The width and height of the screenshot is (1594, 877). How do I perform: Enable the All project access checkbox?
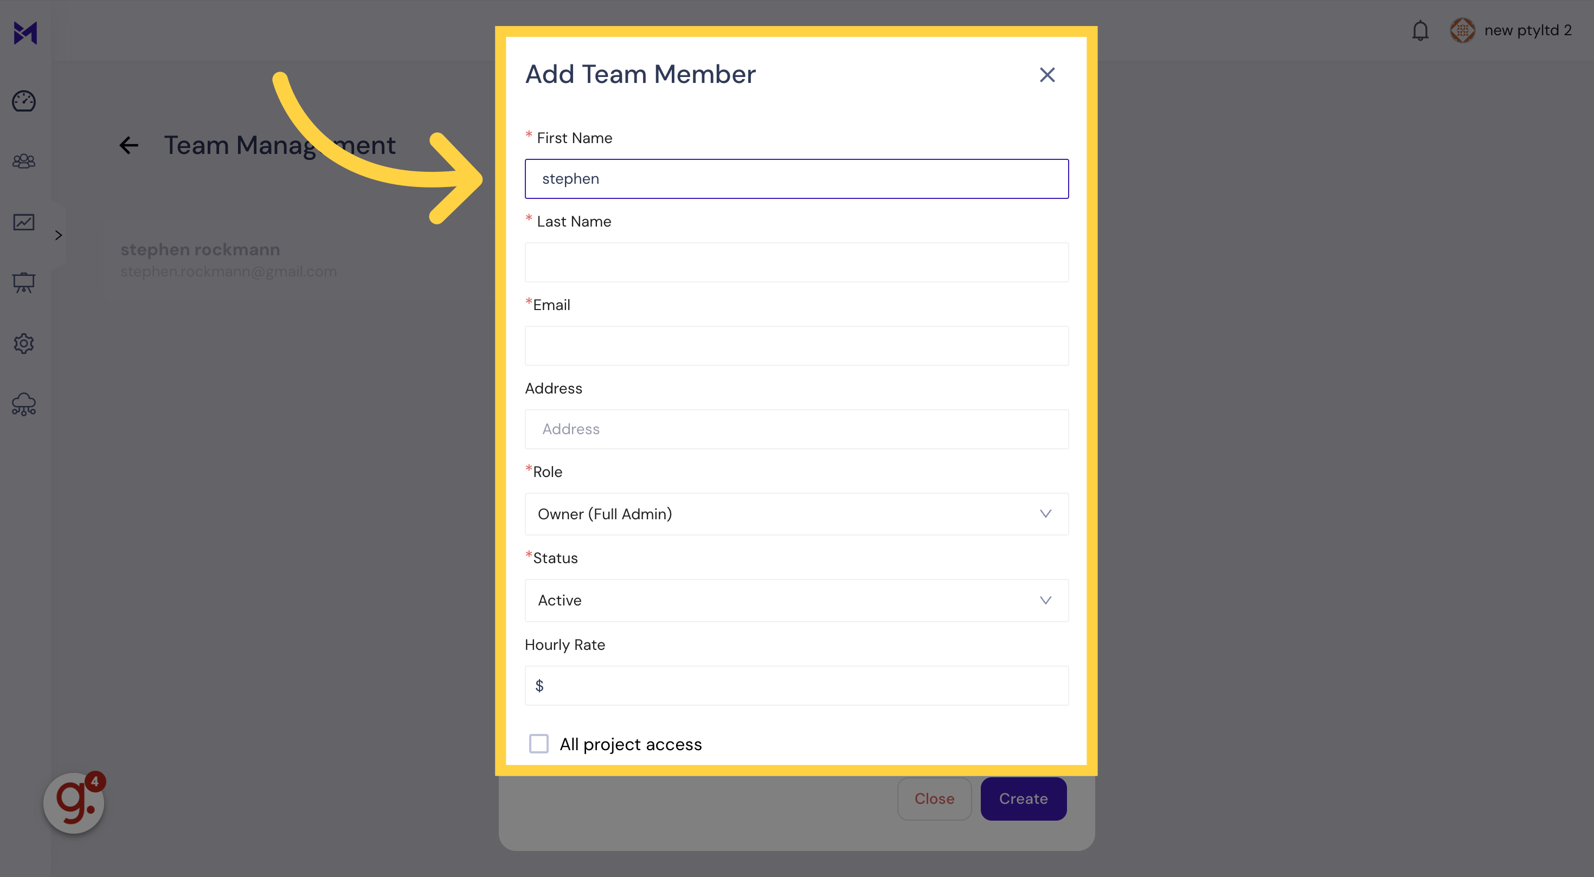(x=539, y=743)
